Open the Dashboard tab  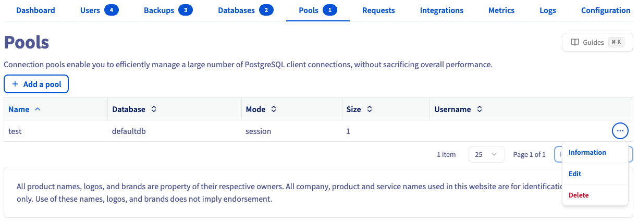coord(35,10)
